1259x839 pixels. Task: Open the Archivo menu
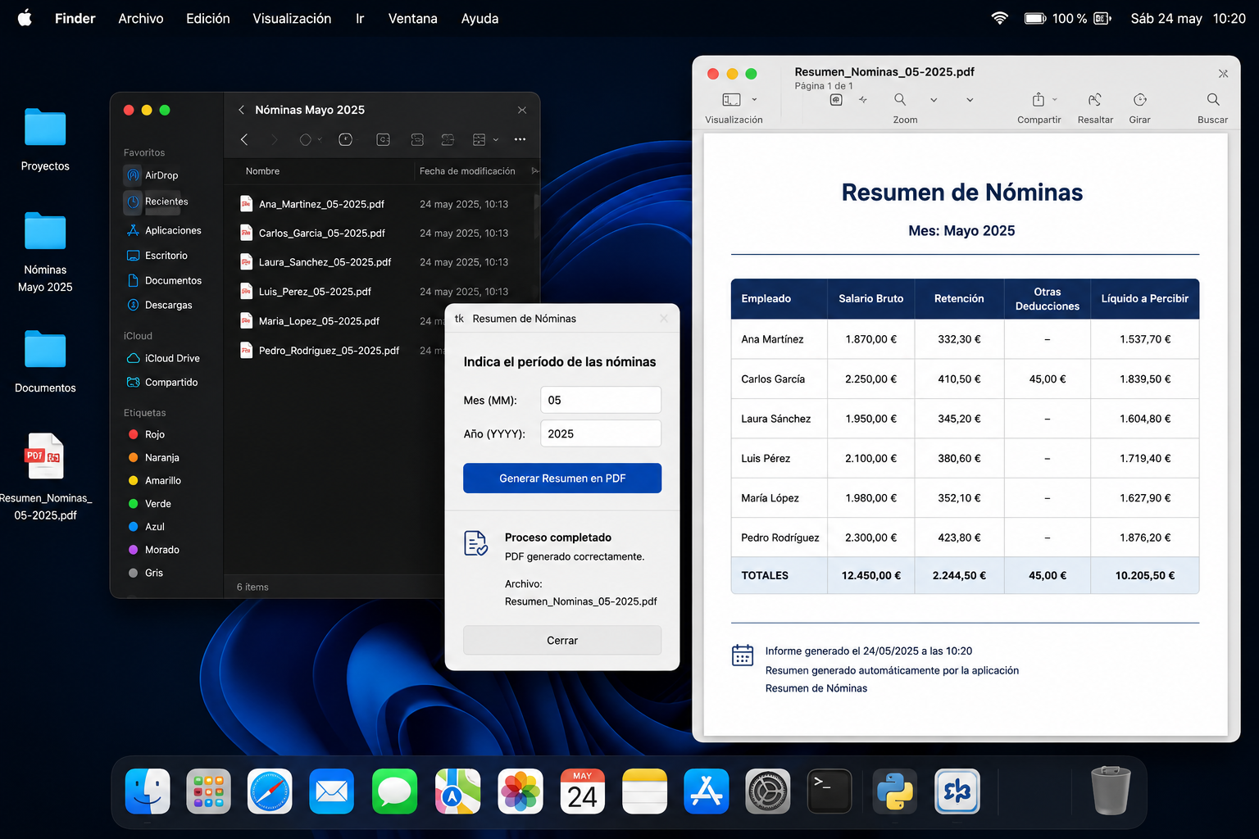(x=141, y=18)
